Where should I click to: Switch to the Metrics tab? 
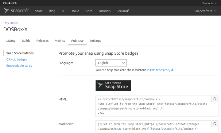pyautogui.click(x=60, y=41)
